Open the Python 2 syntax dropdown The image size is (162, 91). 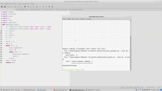[124, 87]
